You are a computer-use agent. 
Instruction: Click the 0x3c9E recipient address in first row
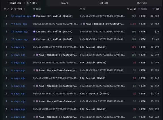coord(102,16)
